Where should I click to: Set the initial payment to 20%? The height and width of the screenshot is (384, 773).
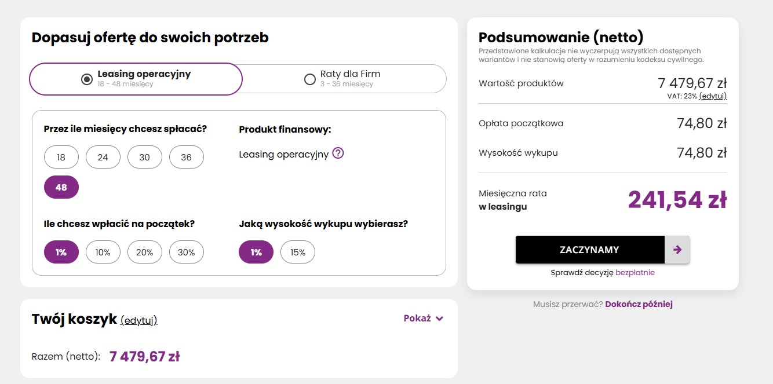tap(144, 252)
